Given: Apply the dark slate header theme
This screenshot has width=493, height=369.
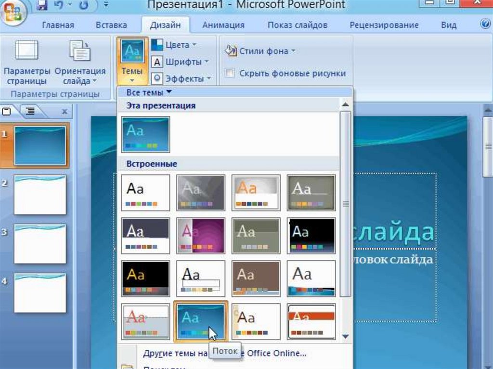Looking at the screenshot, I should tap(145, 235).
